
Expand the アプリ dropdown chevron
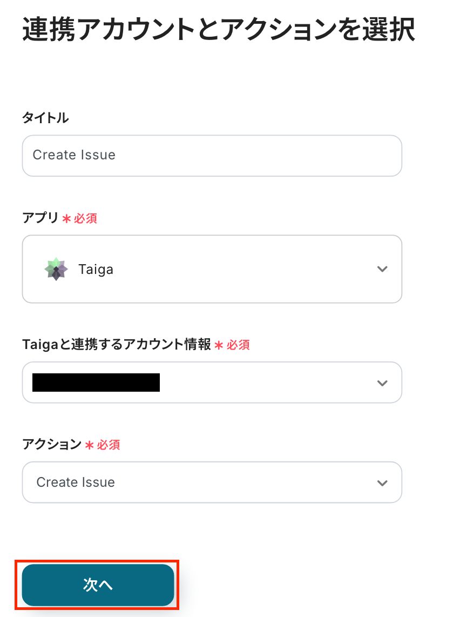(x=382, y=269)
